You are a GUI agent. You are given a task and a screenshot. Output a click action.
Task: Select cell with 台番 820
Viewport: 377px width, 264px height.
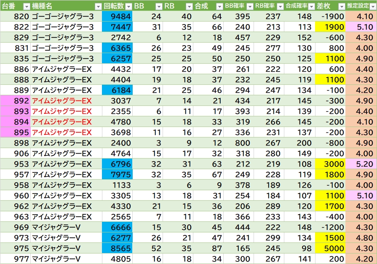point(15,16)
